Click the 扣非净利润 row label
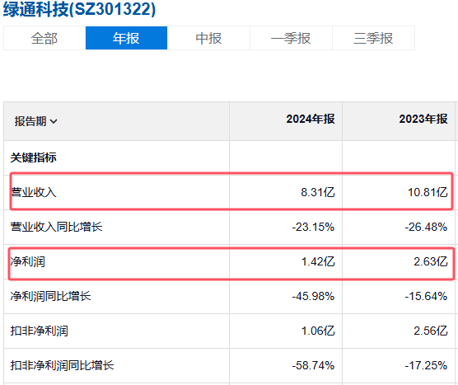 [40, 331]
